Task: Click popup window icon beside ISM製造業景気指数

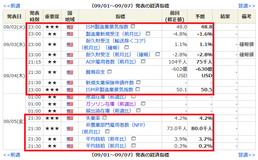Action: [x=133, y=26]
